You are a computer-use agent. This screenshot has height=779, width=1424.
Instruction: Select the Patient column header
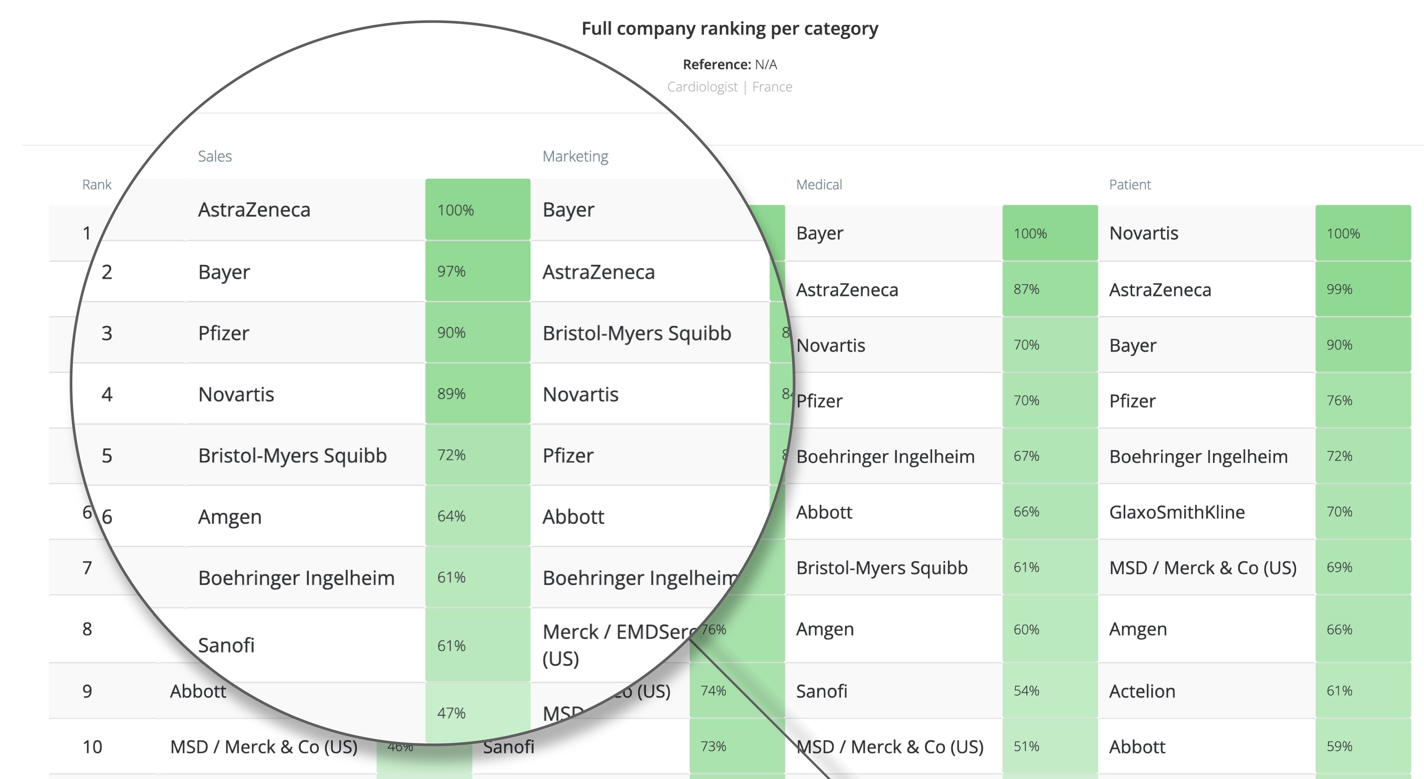click(1129, 185)
